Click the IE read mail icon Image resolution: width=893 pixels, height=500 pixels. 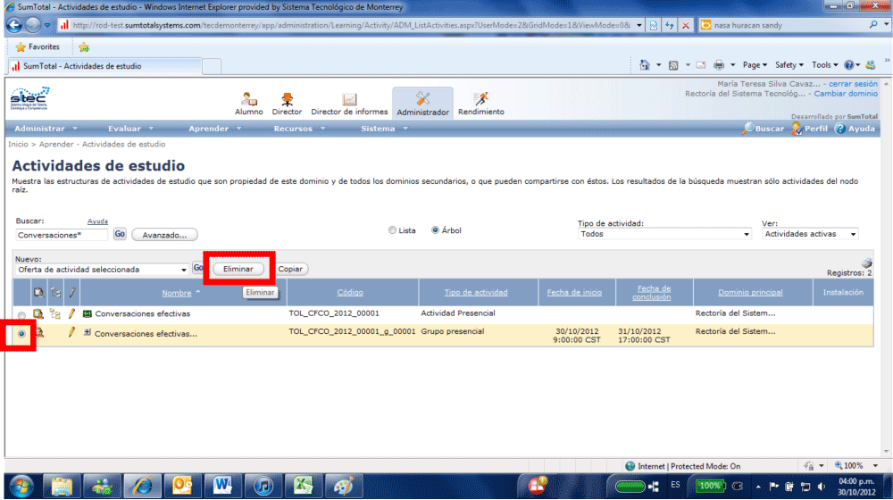[x=701, y=65]
